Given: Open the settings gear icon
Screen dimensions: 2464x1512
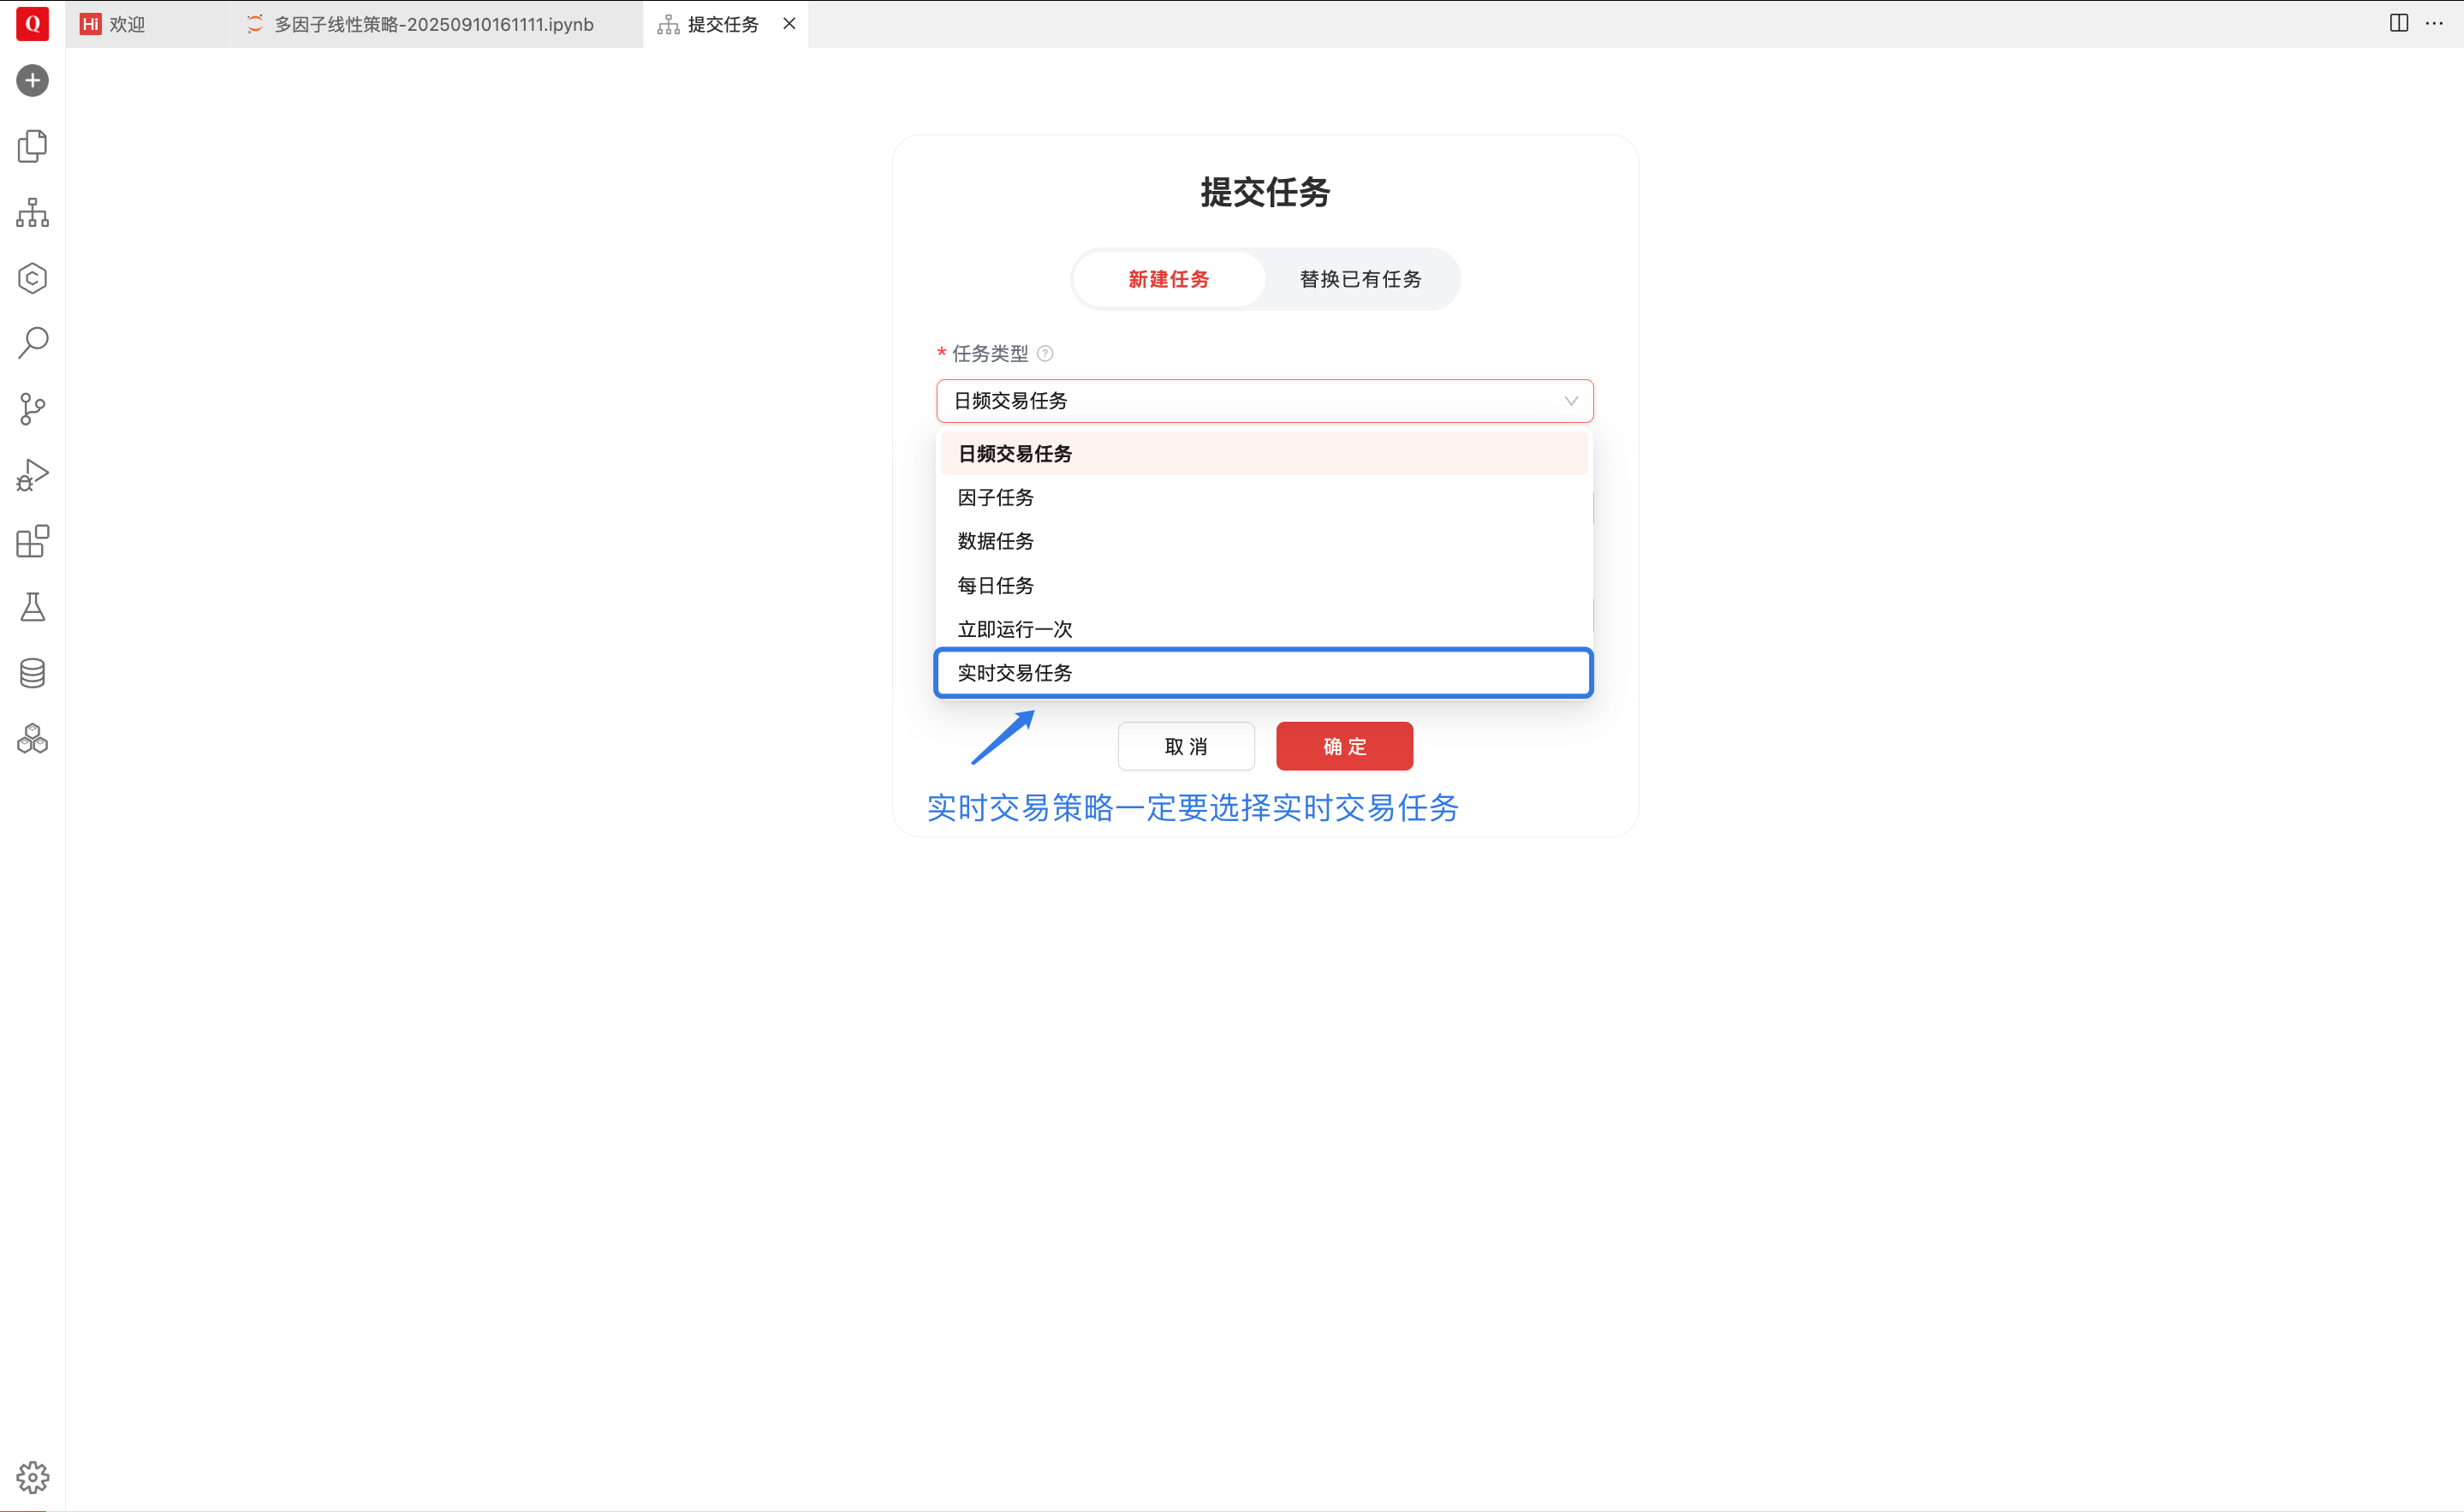Looking at the screenshot, I should pyautogui.click(x=32, y=1477).
